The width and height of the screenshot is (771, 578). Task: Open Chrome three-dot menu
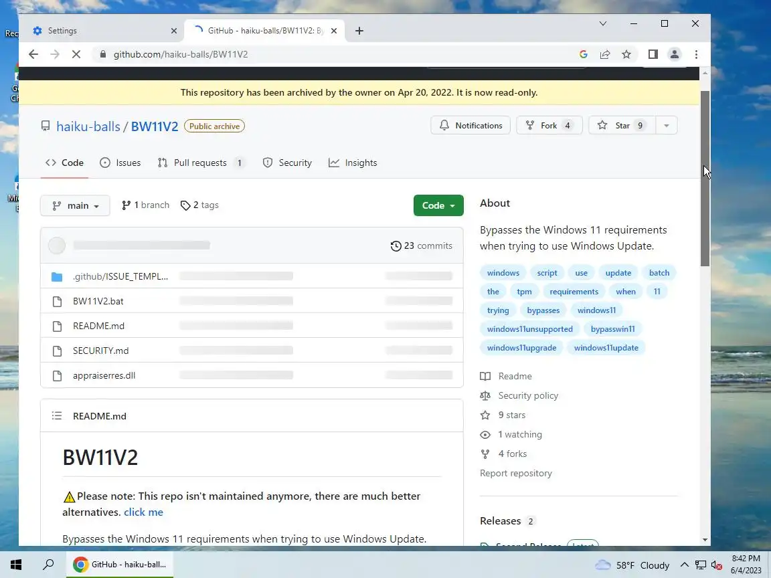pyautogui.click(x=696, y=55)
